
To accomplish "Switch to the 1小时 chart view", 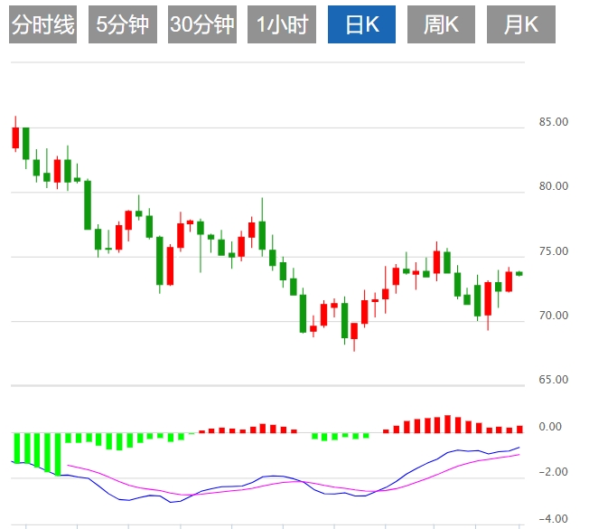I will [x=282, y=24].
